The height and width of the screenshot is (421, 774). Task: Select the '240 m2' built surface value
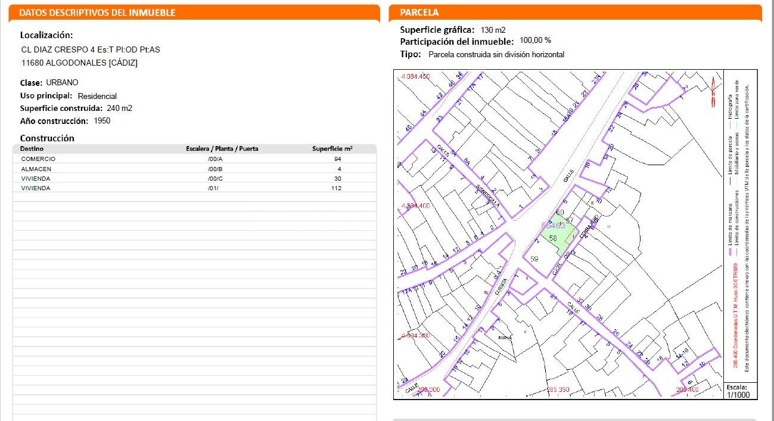coord(119,109)
